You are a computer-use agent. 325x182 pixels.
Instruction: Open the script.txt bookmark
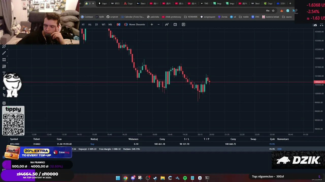pyautogui.click(x=112, y=17)
